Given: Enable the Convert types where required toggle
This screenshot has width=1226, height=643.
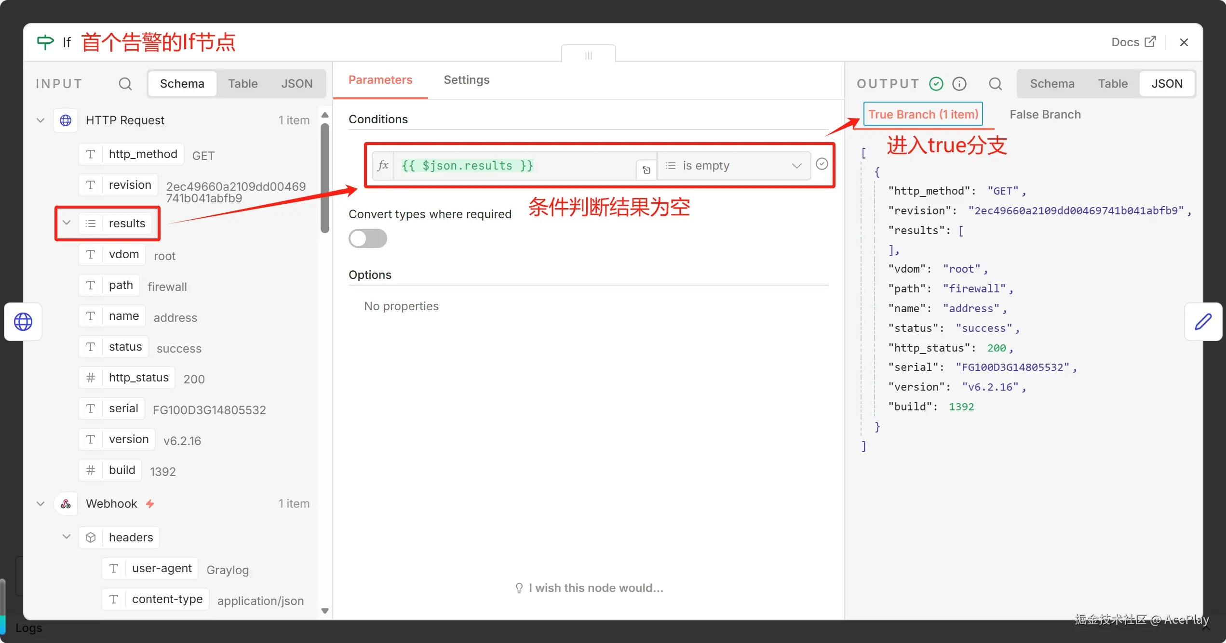Looking at the screenshot, I should (367, 238).
